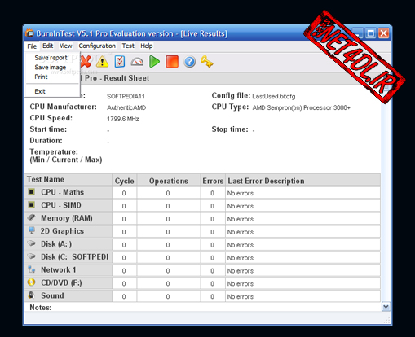Click the blue help question mark icon
This screenshot has height=337, width=415.
(x=190, y=62)
